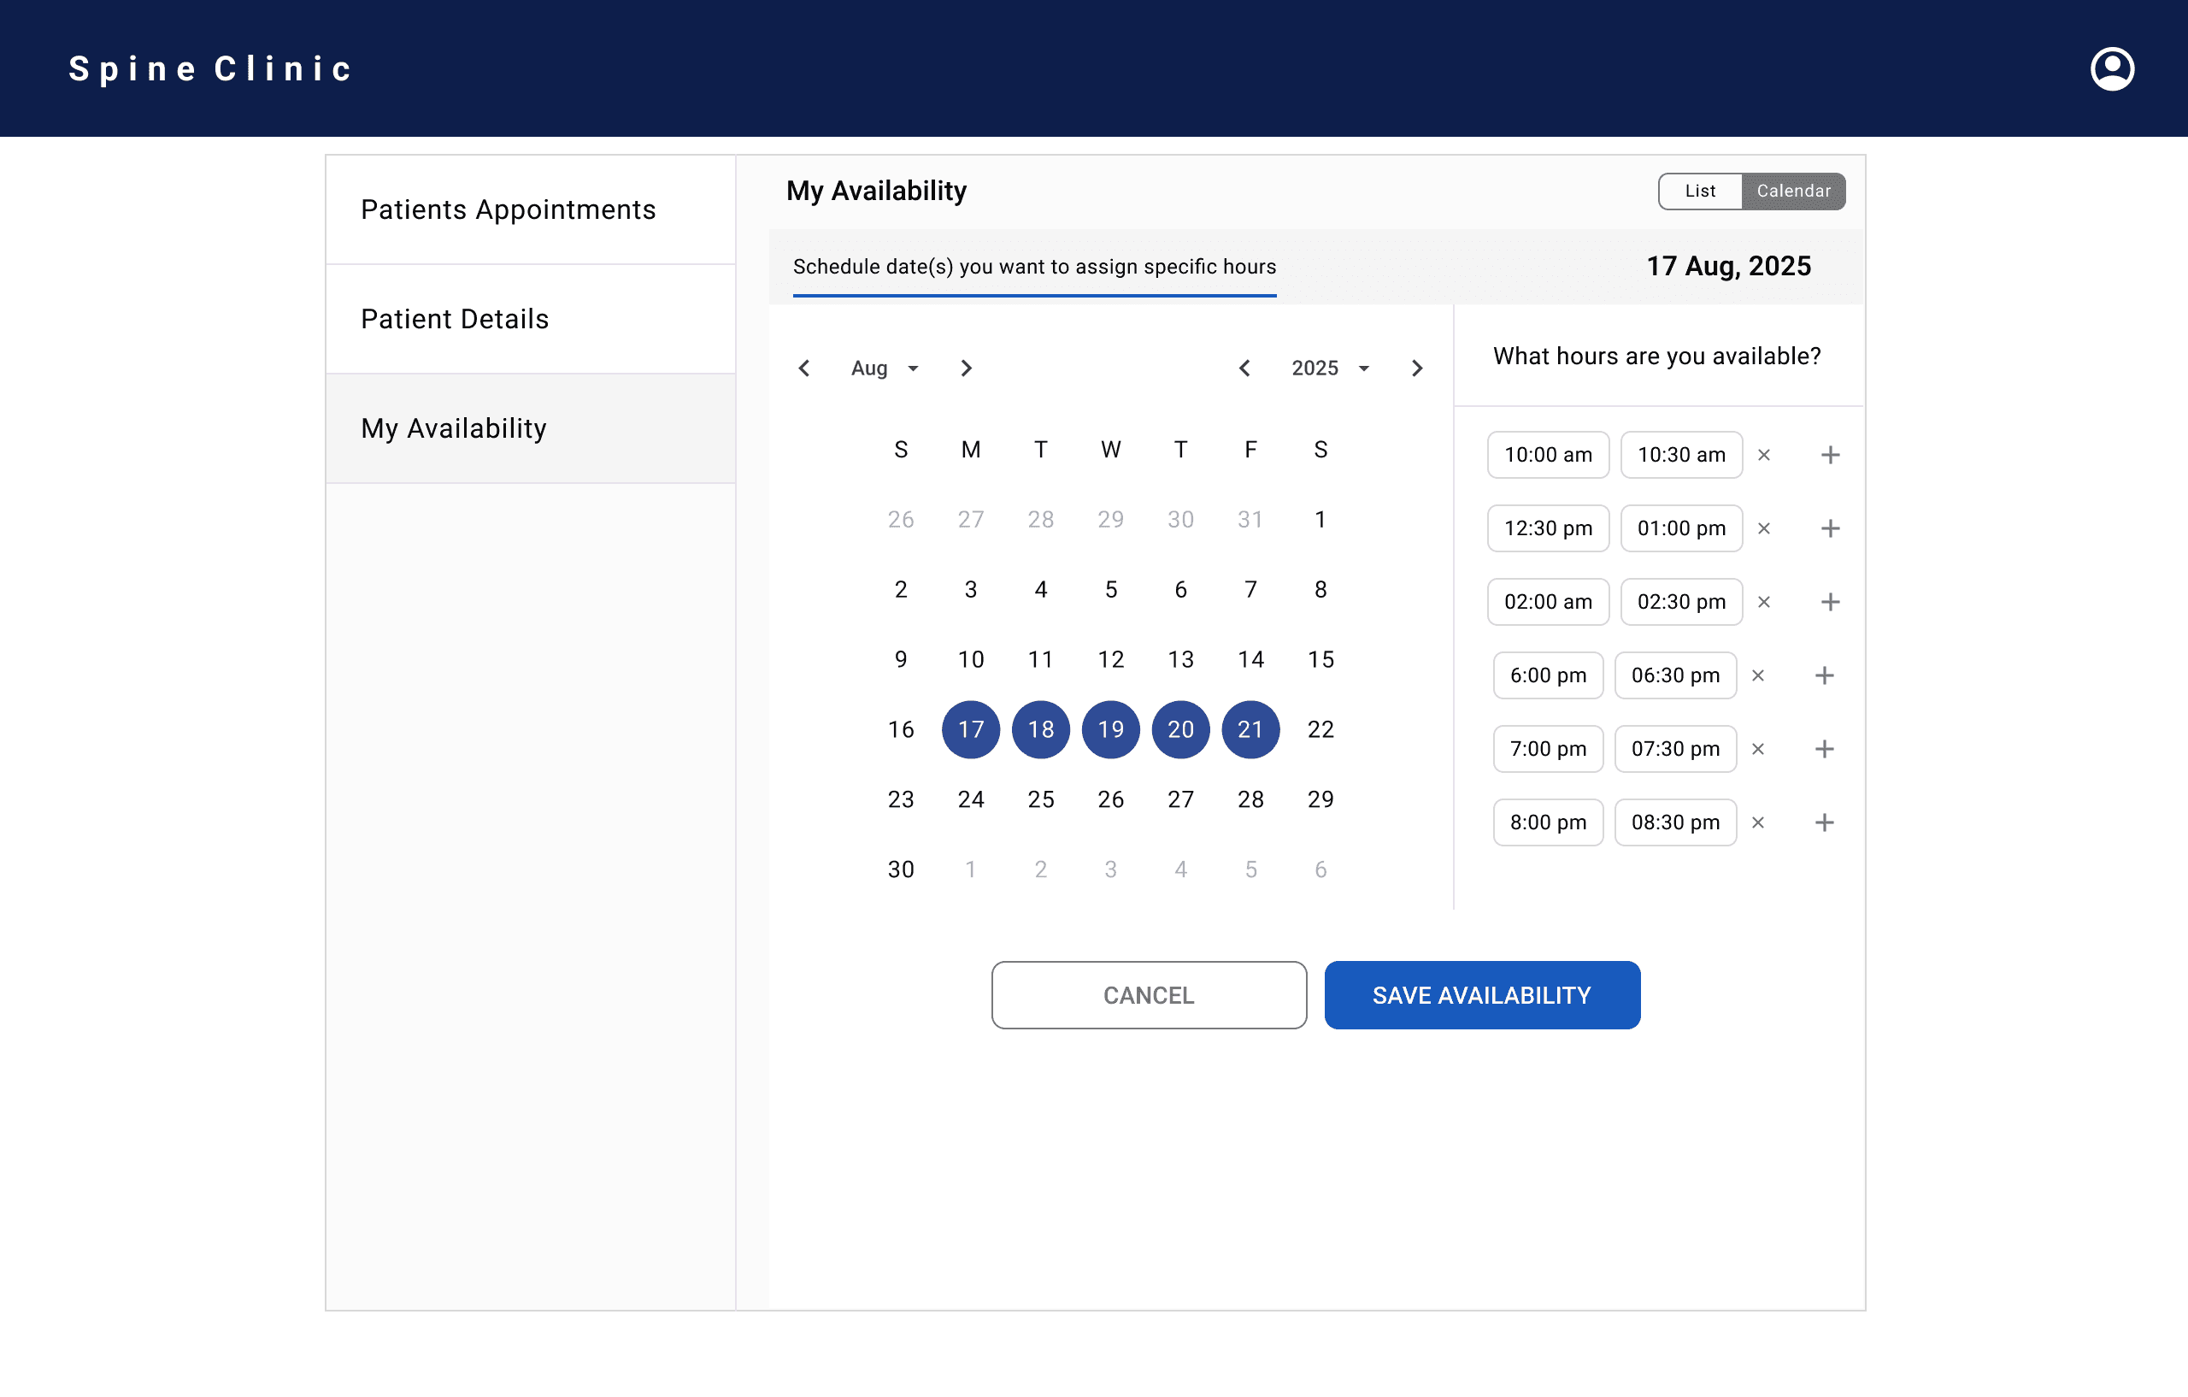Remove the 10:00 am time slot

pos(1764,456)
